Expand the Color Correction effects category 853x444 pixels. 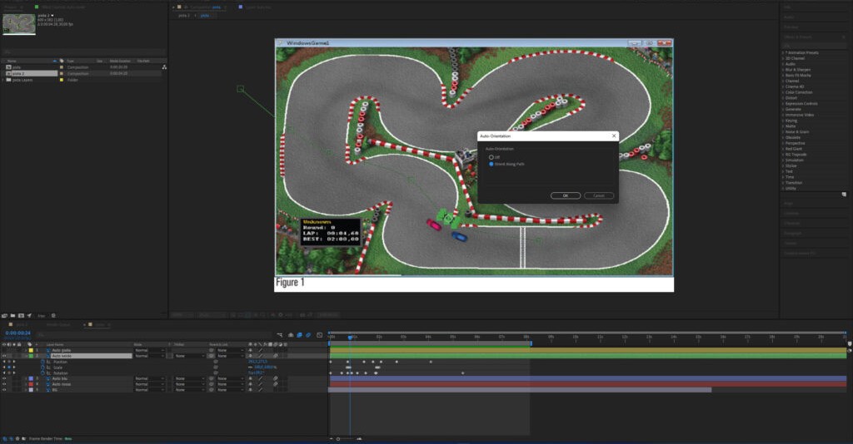(x=783, y=92)
